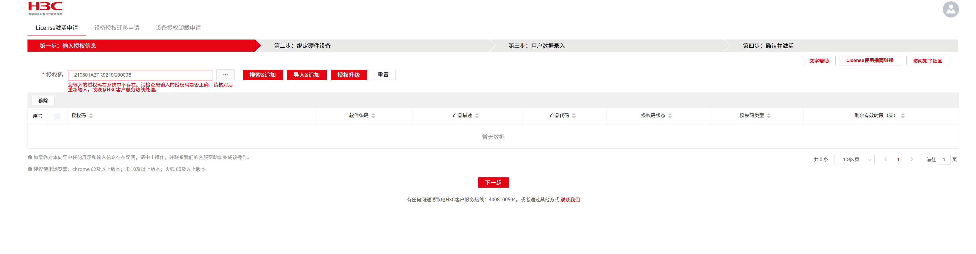Switch to 设备授权迁移申请 tab

click(x=117, y=28)
